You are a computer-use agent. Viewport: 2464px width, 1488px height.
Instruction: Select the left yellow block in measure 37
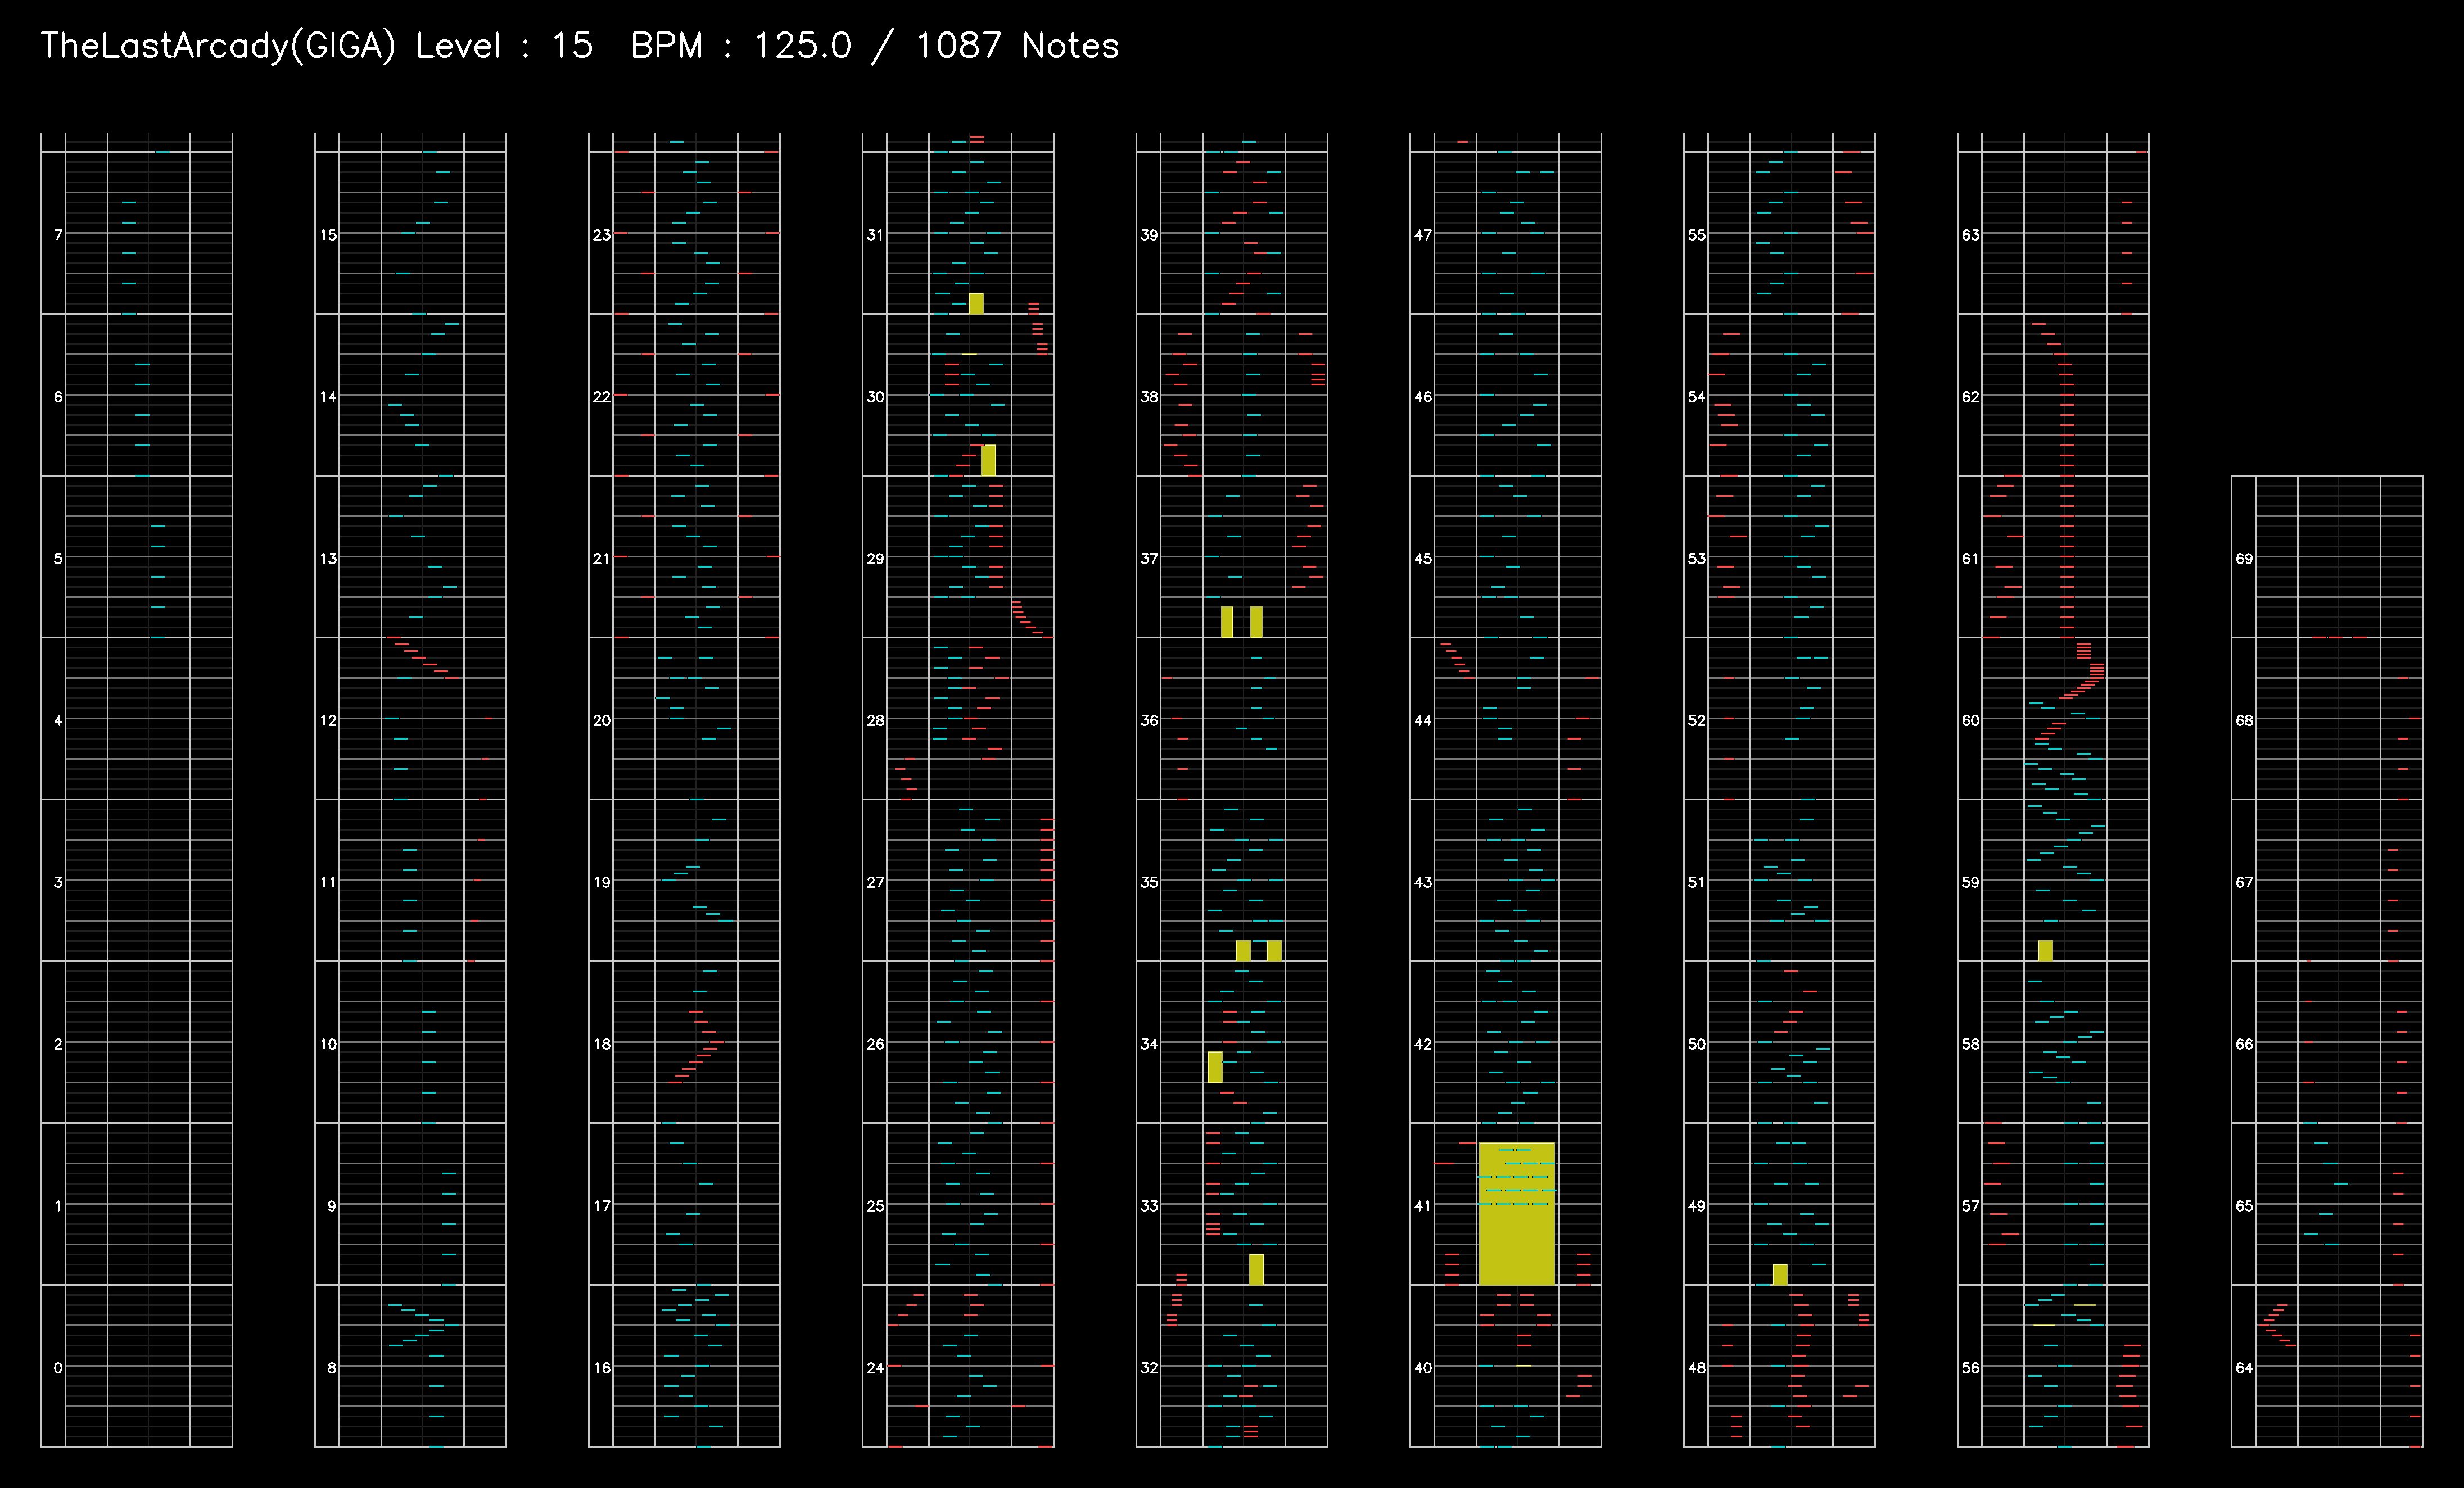pos(1227,621)
